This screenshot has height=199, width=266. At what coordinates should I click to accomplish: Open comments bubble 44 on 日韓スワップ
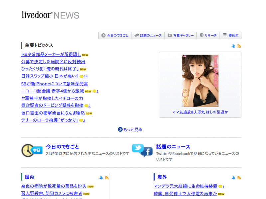(x=84, y=77)
